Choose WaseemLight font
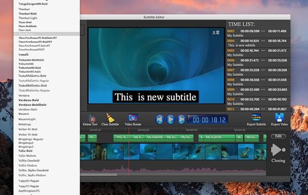Screen dimensions: 308x195 point(27,119)
